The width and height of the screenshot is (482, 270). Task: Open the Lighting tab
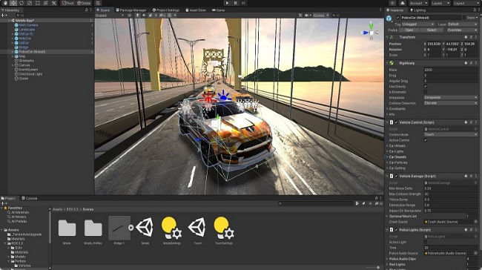(x=417, y=10)
